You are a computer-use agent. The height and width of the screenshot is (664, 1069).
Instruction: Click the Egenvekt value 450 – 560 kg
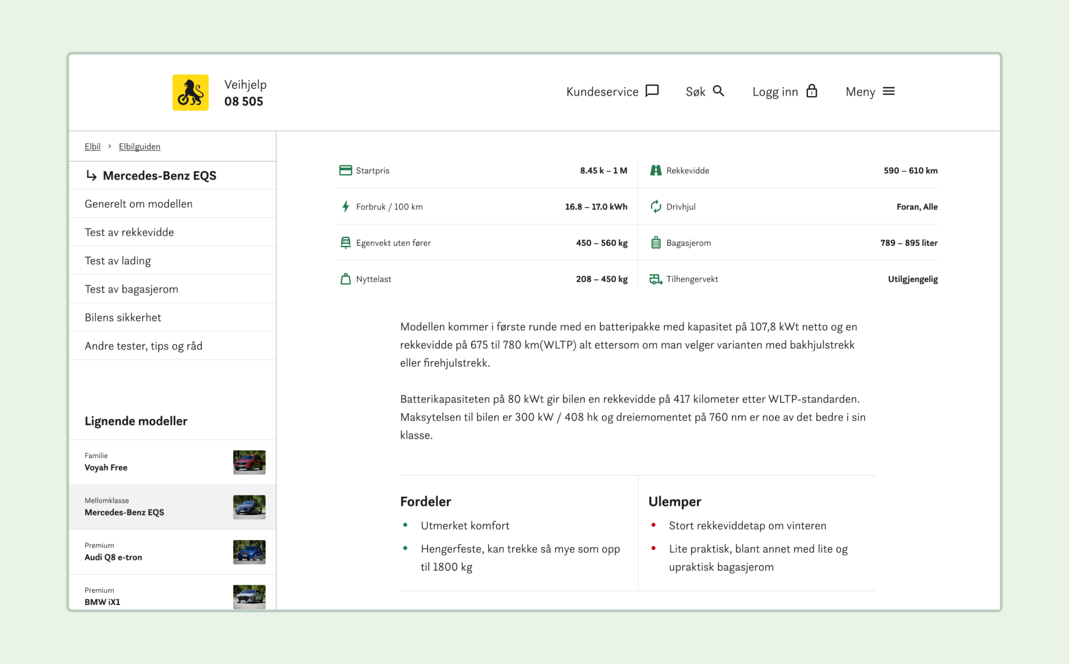601,242
